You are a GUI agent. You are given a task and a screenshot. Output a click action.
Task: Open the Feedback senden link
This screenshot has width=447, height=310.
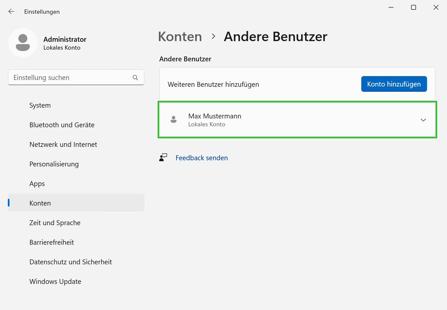201,158
